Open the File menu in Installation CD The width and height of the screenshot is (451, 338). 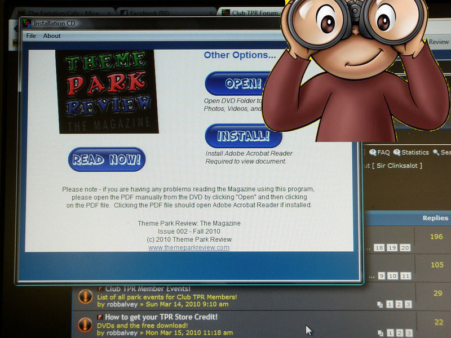click(31, 36)
